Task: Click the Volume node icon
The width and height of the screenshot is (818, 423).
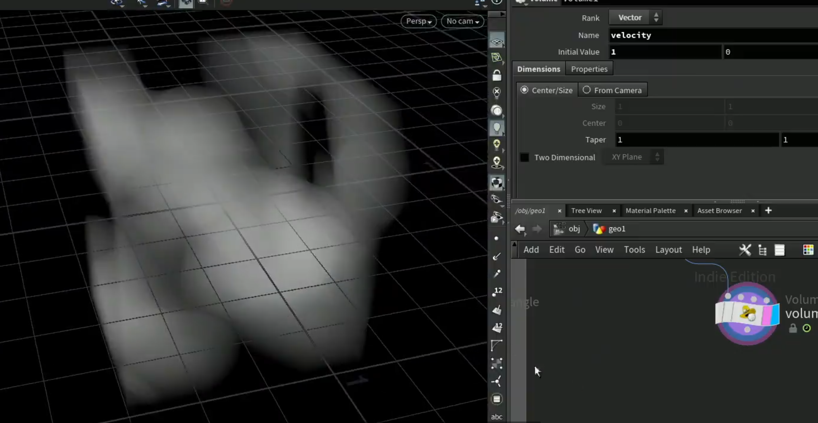Action: 747,314
